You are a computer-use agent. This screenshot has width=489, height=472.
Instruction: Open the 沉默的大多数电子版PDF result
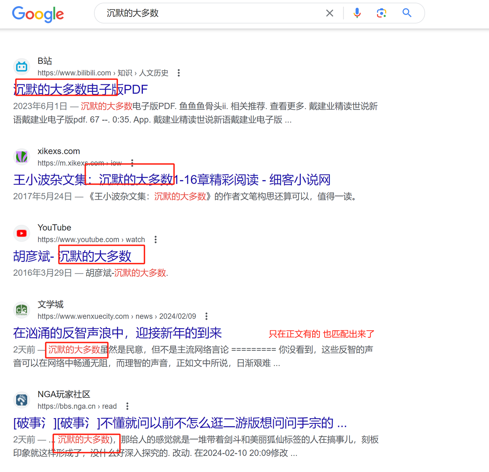tap(81, 90)
